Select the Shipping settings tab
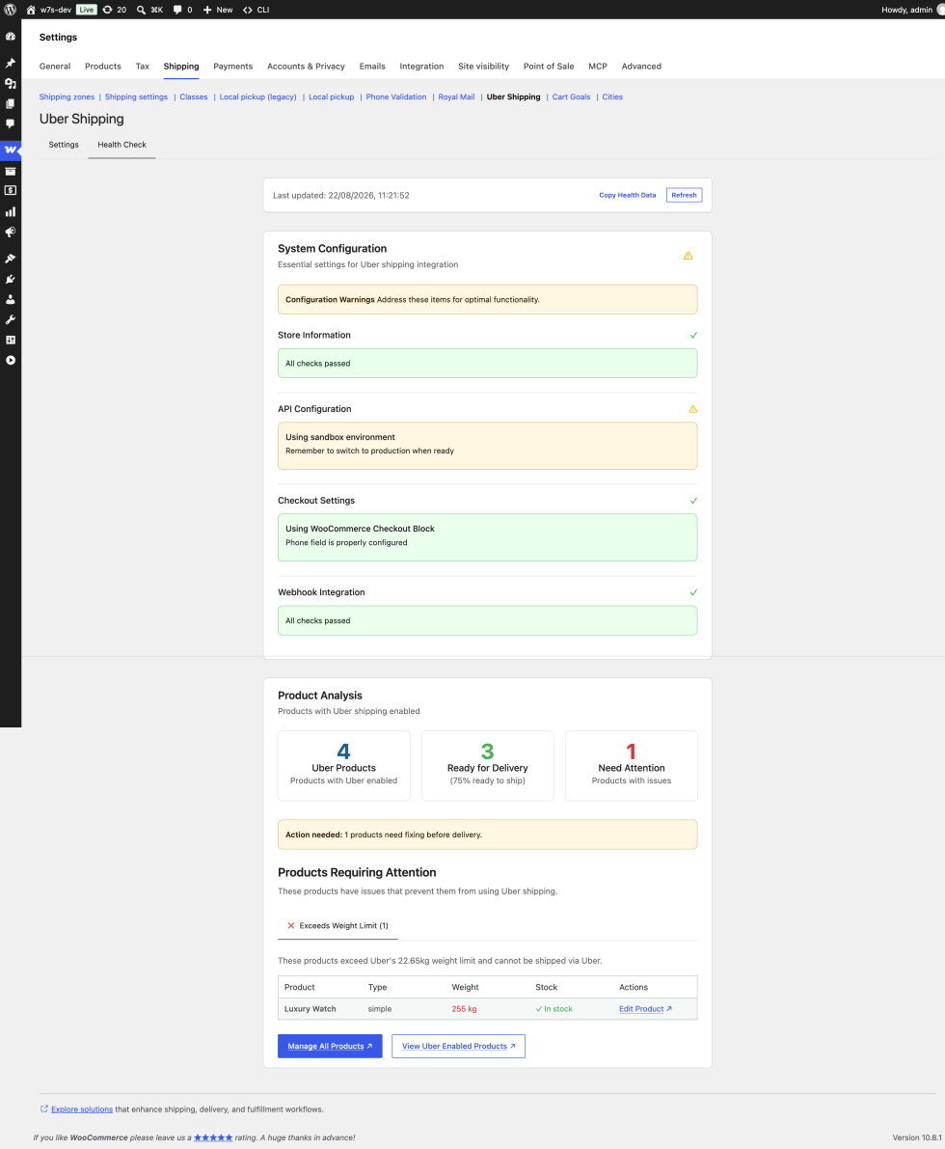Viewport: 945px width, 1149px height. (181, 66)
